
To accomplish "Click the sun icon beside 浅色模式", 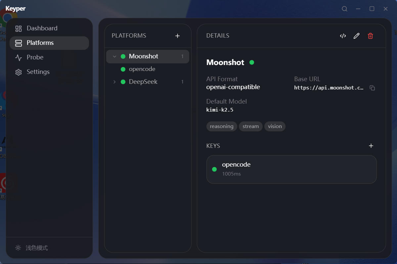I will point(18,247).
